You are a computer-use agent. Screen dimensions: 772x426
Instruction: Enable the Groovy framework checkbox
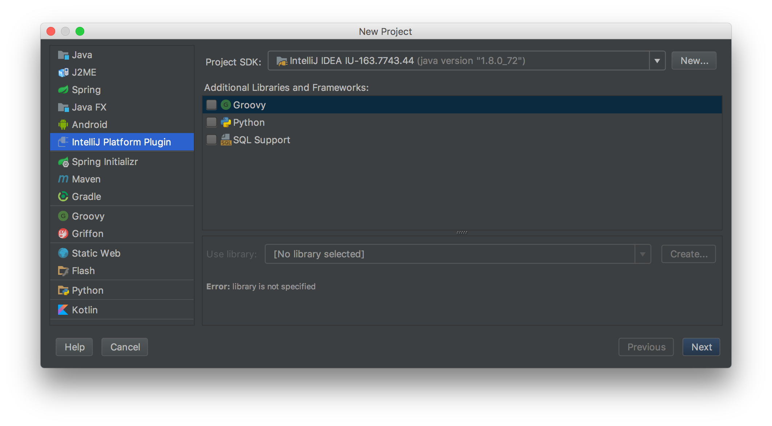click(x=211, y=105)
